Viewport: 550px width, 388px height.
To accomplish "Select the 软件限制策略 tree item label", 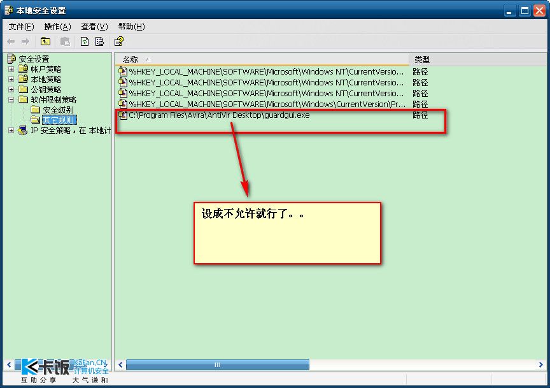I will tap(53, 100).
